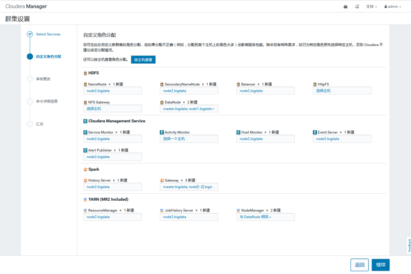Click the 继续 button to proceed
Image resolution: width=411 pixels, height=274 pixels.
[x=380, y=265]
